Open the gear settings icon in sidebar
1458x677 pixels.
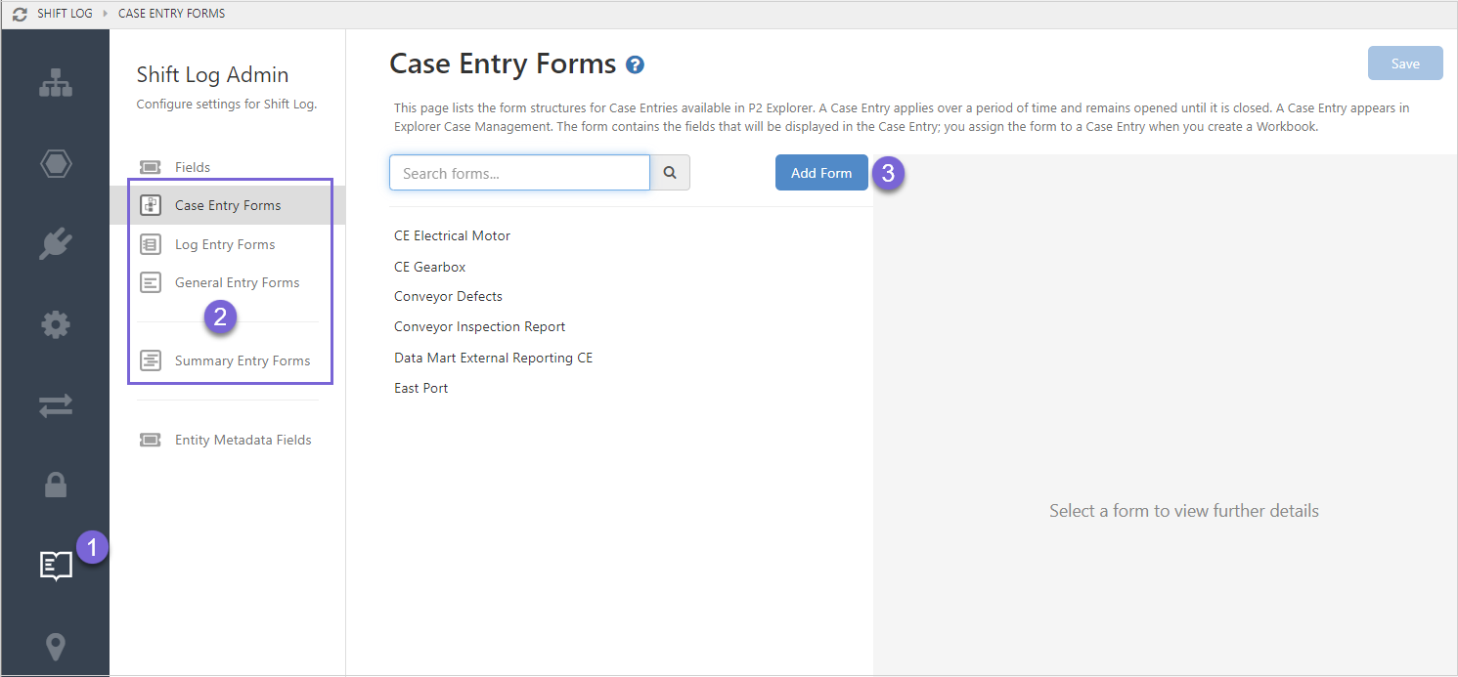click(56, 324)
